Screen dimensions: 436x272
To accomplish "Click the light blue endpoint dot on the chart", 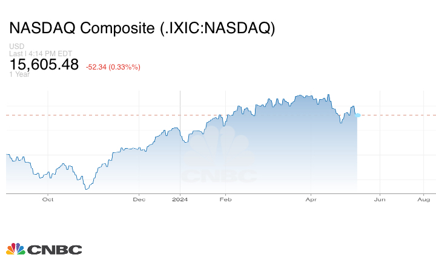I will click(x=358, y=115).
